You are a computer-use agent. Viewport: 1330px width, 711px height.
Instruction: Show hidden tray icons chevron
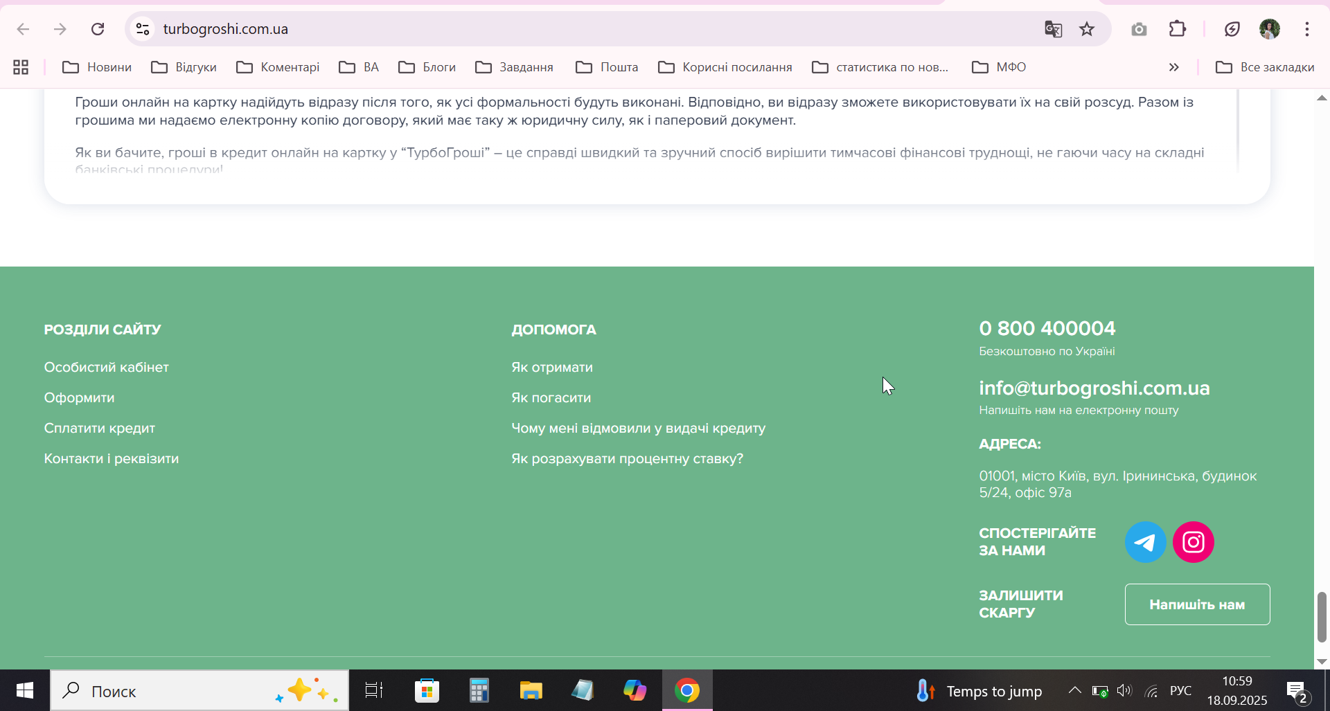tap(1074, 690)
